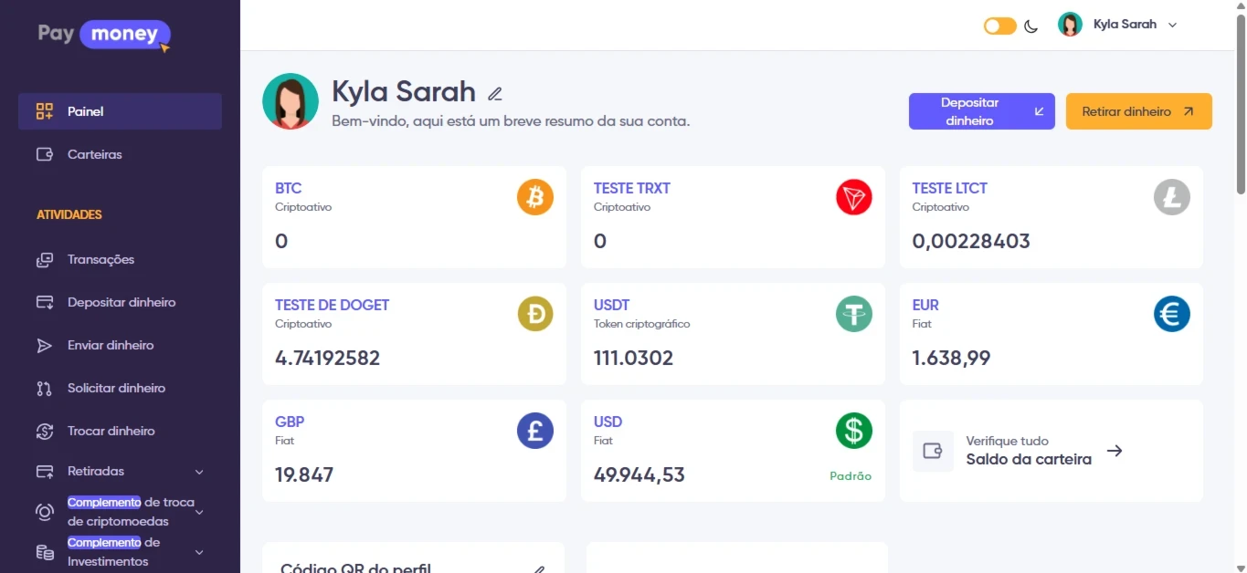Click the British Pound GBP icon
The image size is (1247, 573).
coord(535,431)
